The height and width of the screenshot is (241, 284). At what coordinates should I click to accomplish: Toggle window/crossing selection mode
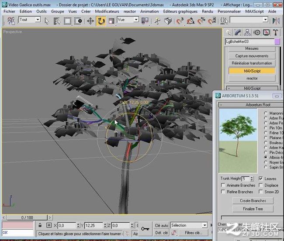click(x=78, y=21)
